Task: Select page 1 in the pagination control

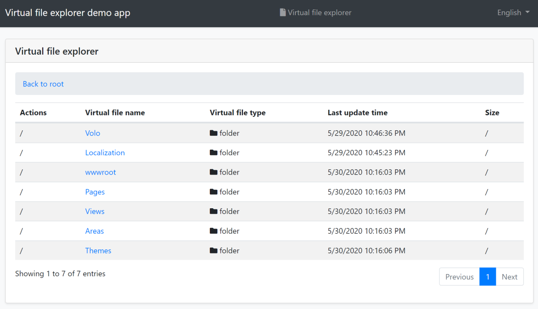Action: click(488, 276)
